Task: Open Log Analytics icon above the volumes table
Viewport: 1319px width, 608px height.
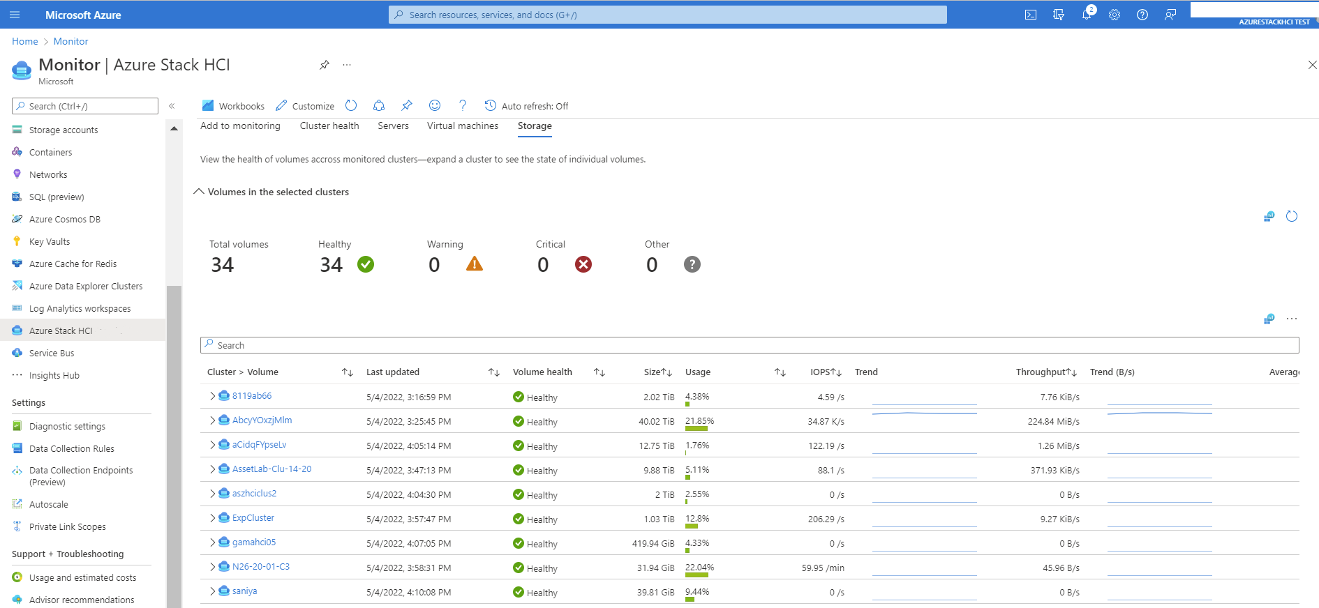Action: click(x=1269, y=319)
